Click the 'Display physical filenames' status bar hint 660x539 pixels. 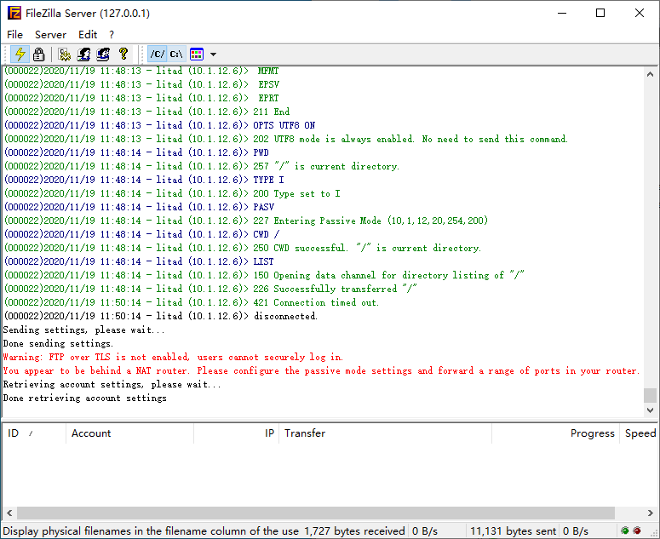[x=151, y=531]
